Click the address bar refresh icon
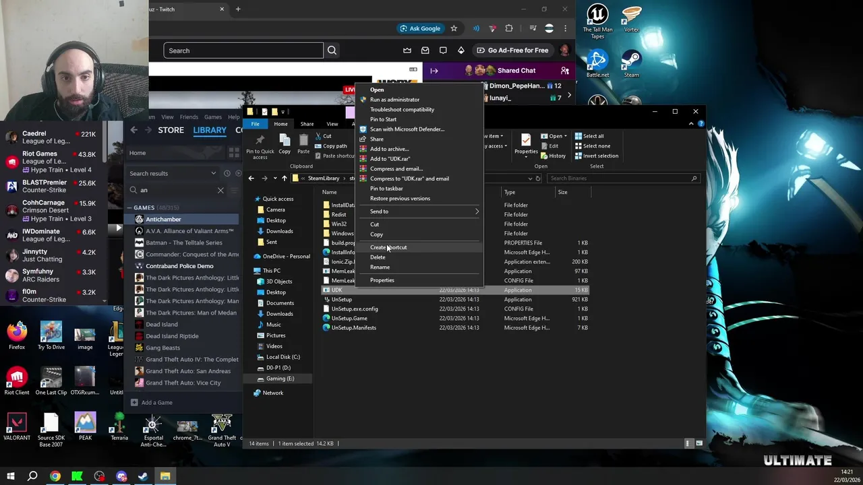Screen dimensions: 863x485 point(538,179)
